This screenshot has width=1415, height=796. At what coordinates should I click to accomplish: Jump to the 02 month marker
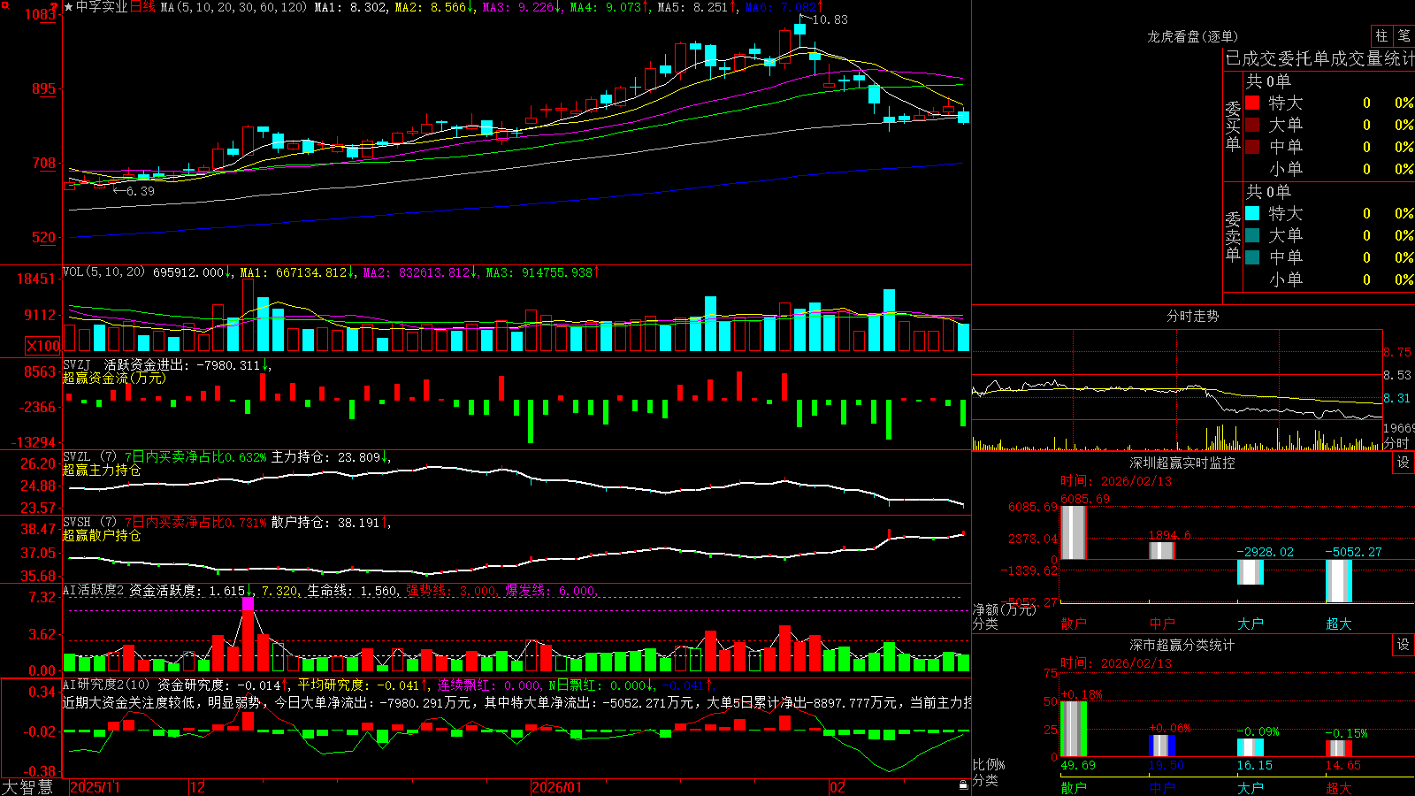[838, 787]
